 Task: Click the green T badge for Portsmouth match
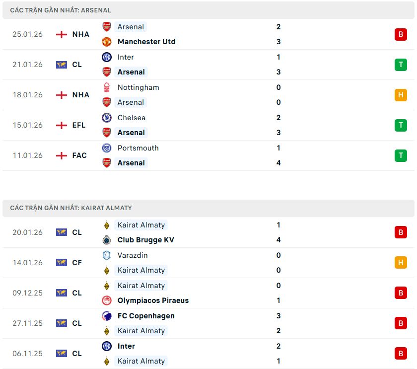(x=401, y=155)
